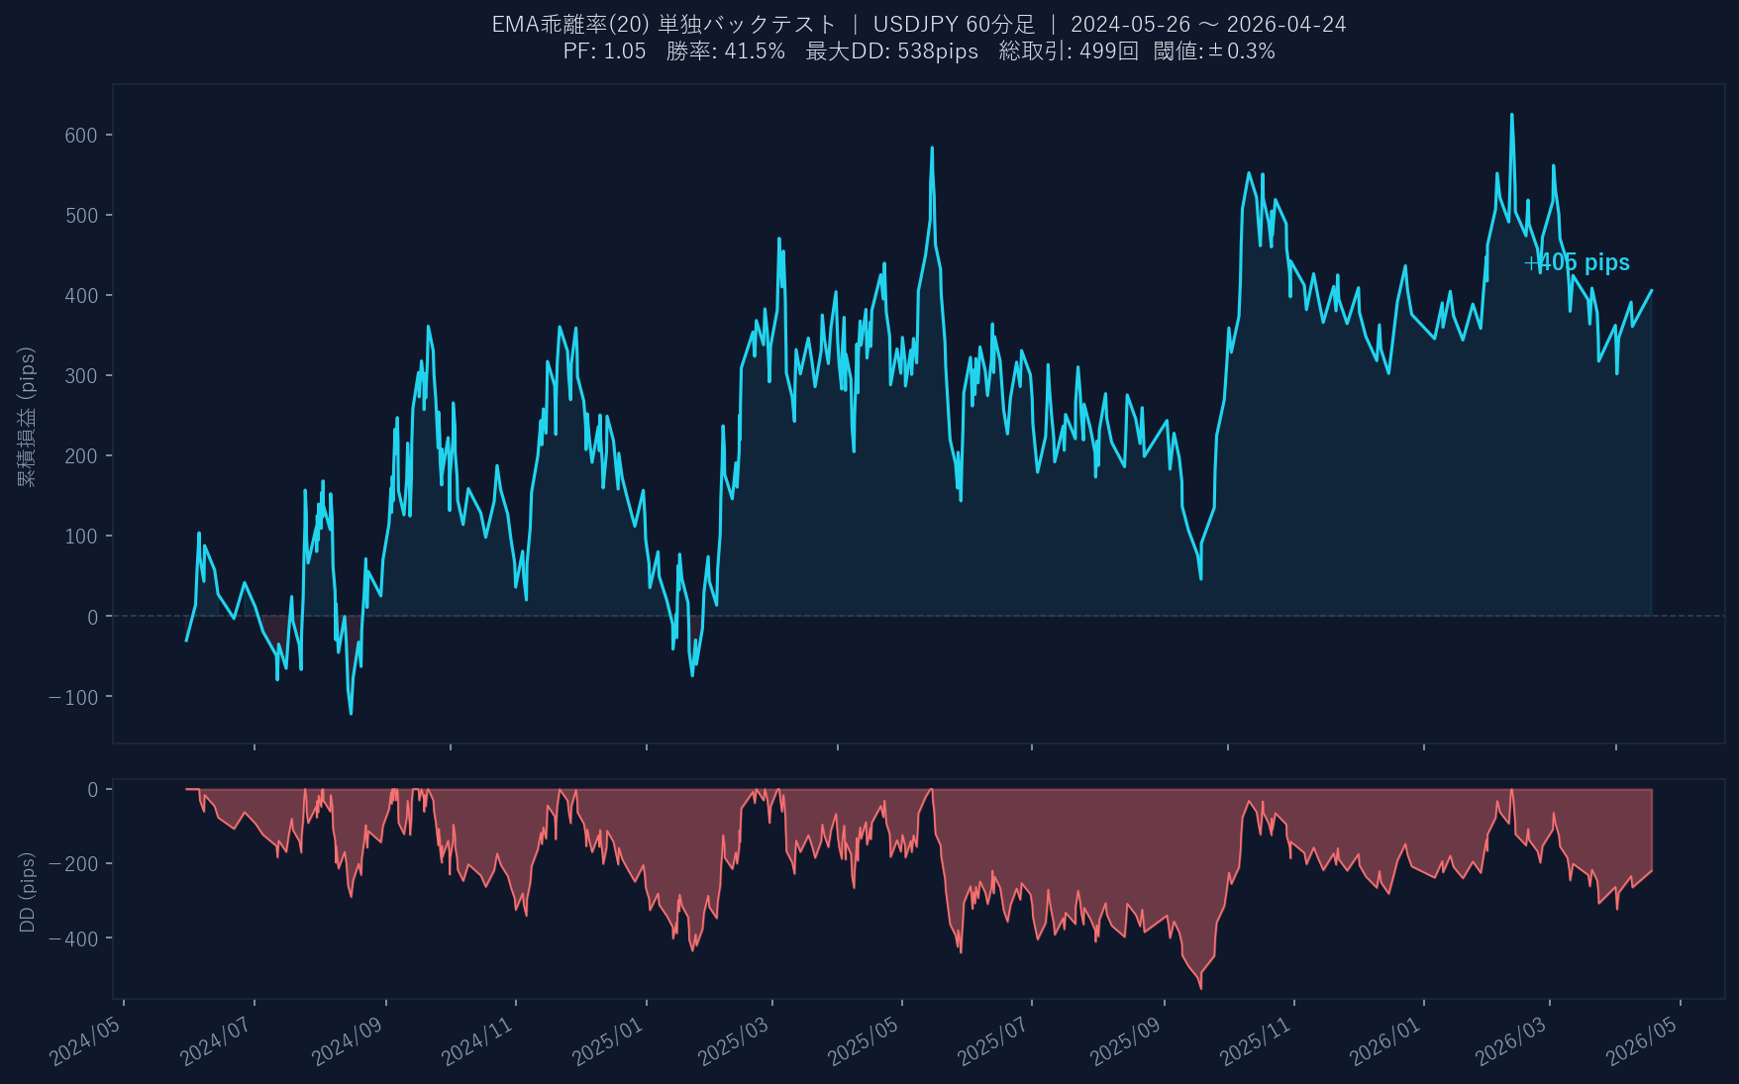The width and height of the screenshot is (1739, 1084).
Task: Select the 2026/03 x-axis date label
Action: (1511, 1041)
